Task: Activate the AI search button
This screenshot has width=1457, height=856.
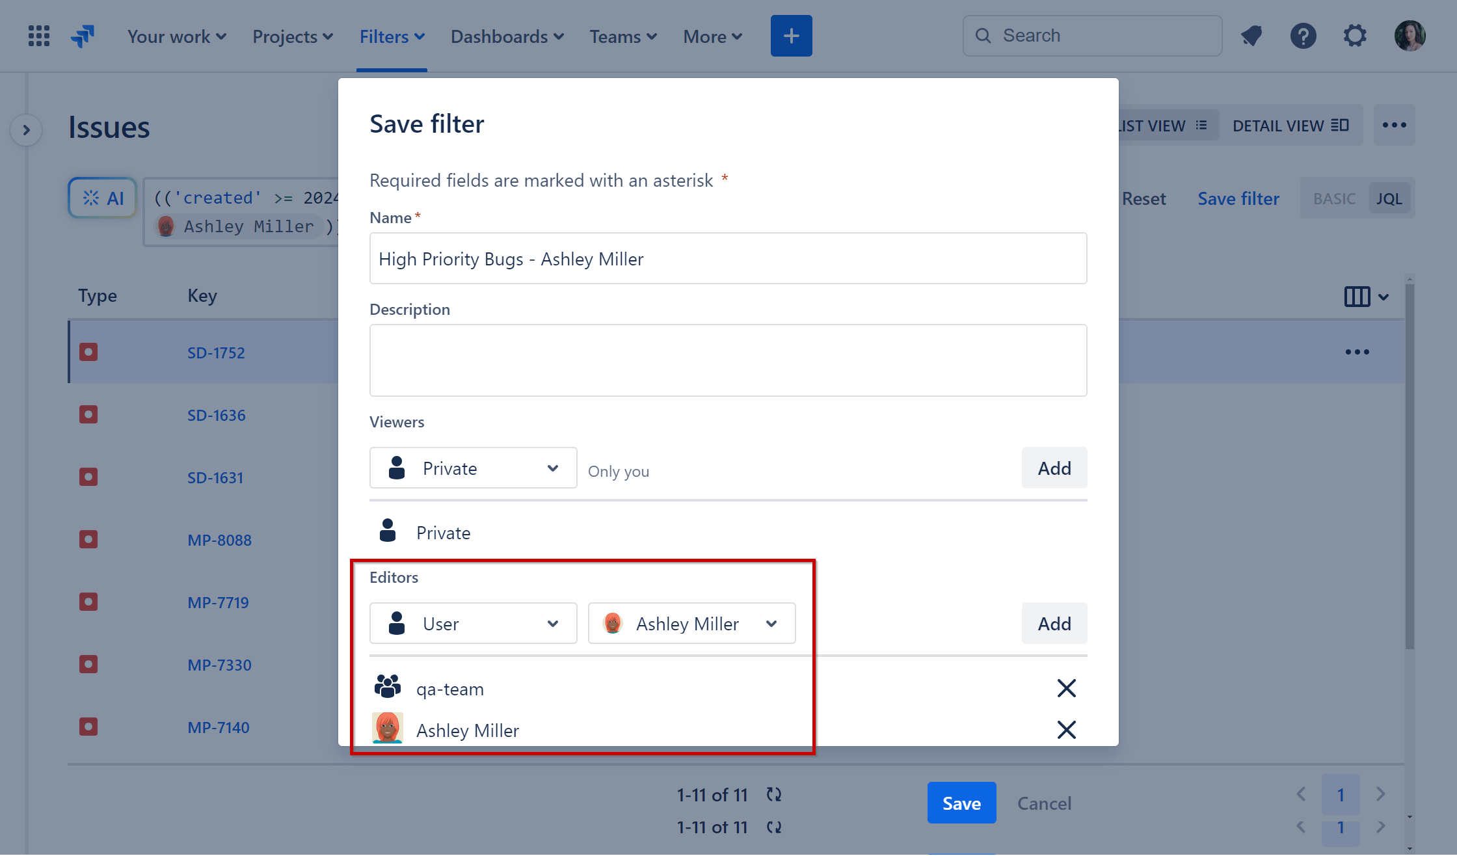Action: [102, 198]
